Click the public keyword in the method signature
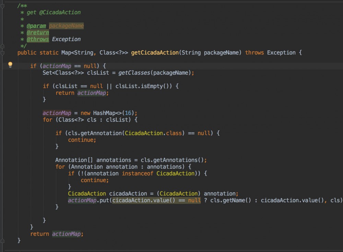This screenshot has width=343, height=252. click(27, 53)
